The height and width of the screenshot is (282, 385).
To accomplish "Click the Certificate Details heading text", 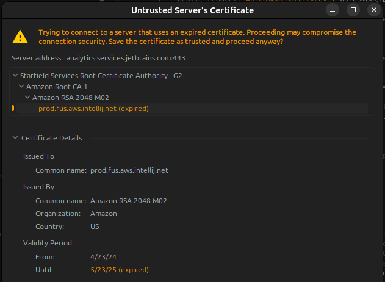I will tap(52, 138).
